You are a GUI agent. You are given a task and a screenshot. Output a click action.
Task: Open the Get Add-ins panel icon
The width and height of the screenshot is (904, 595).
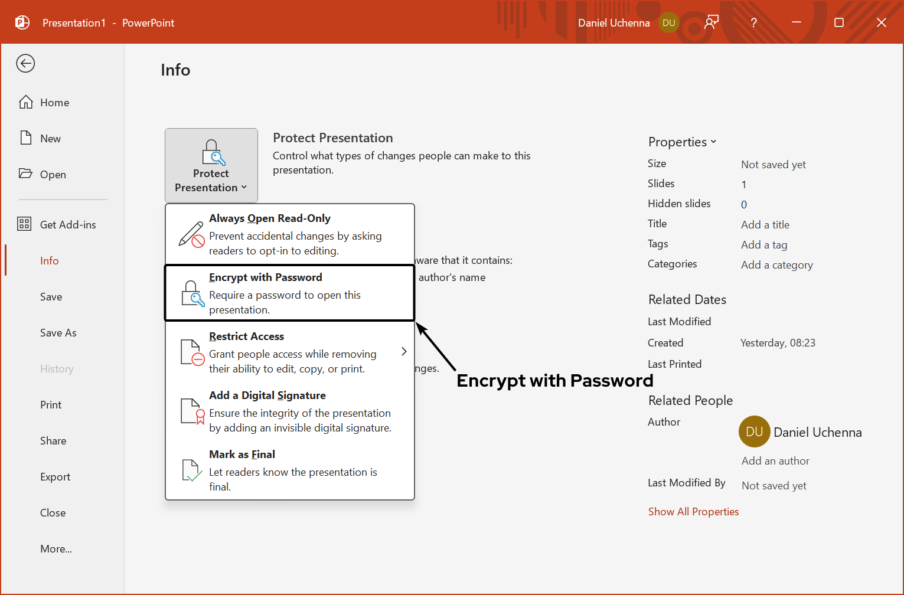[x=24, y=224]
